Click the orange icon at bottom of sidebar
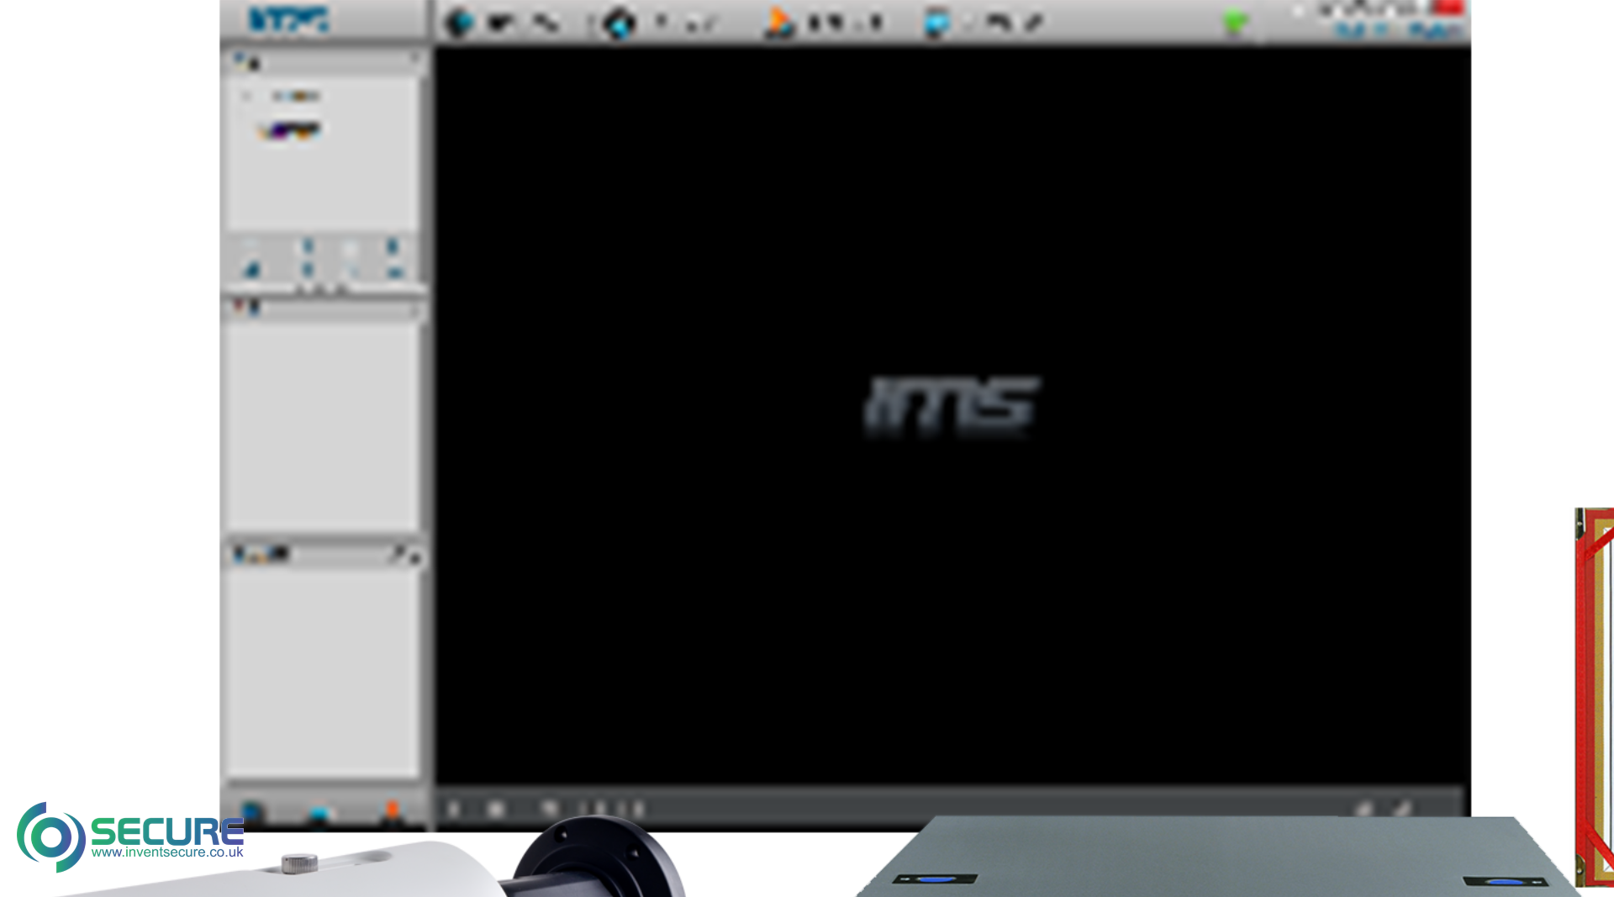The width and height of the screenshot is (1614, 897). [x=392, y=810]
